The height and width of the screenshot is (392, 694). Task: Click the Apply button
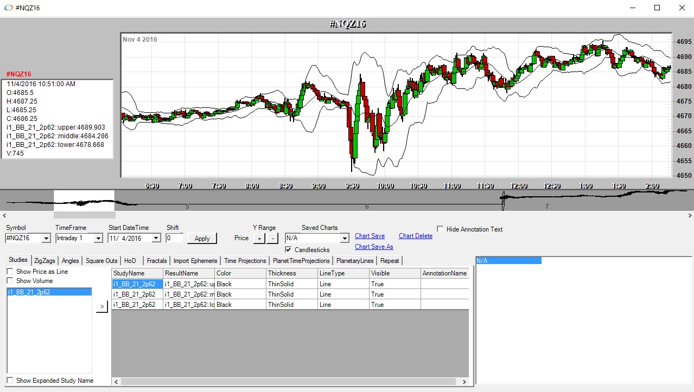202,238
